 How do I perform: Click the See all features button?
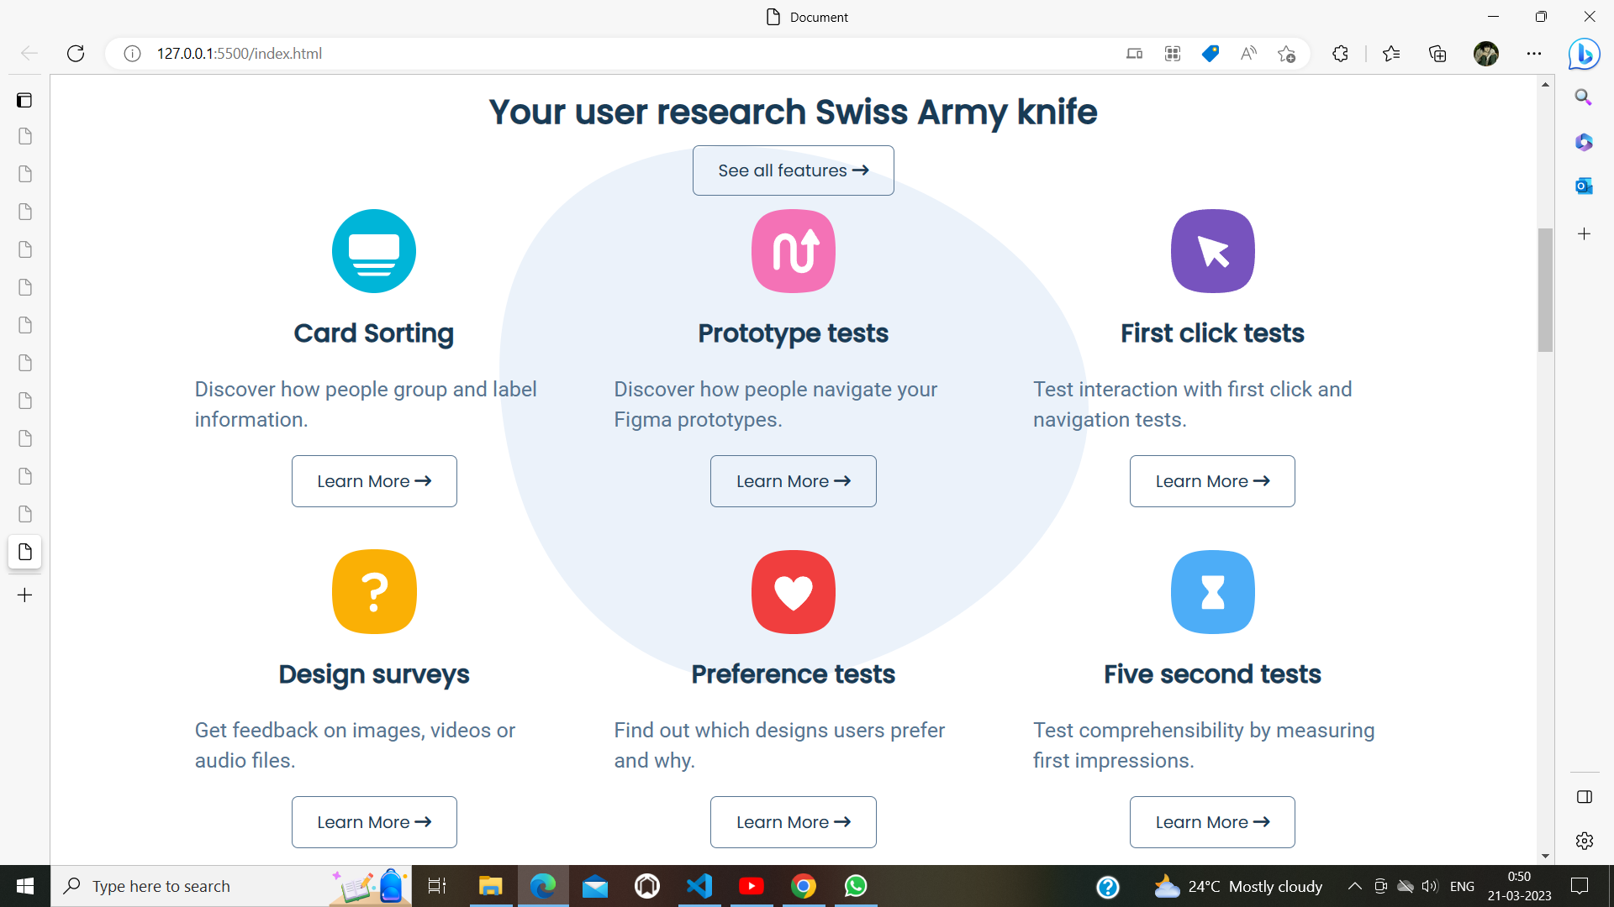[x=793, y=170]
